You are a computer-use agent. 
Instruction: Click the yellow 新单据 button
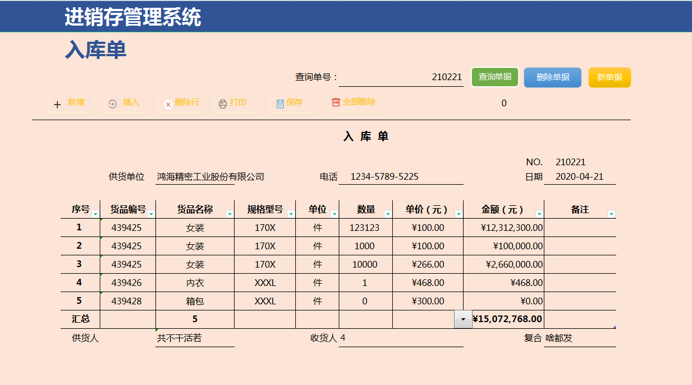pos(610,77)
